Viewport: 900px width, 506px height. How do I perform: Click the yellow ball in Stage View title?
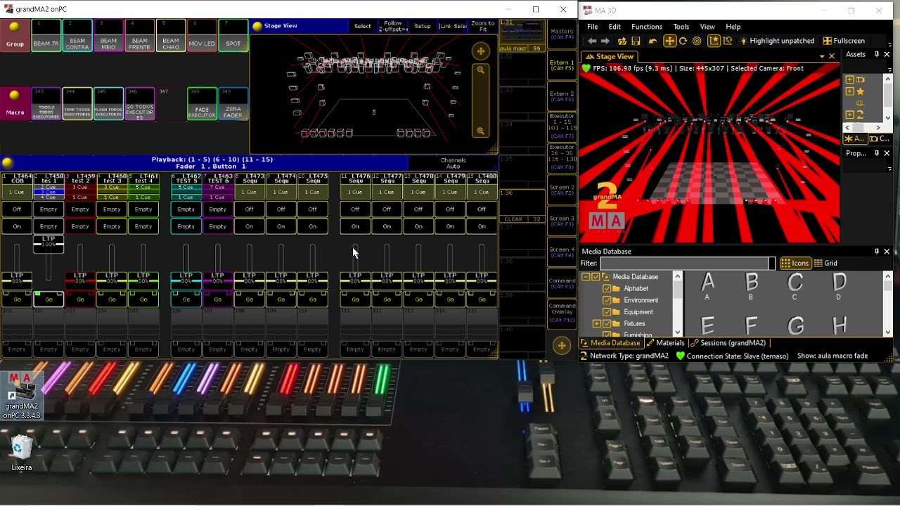point(257,26)
